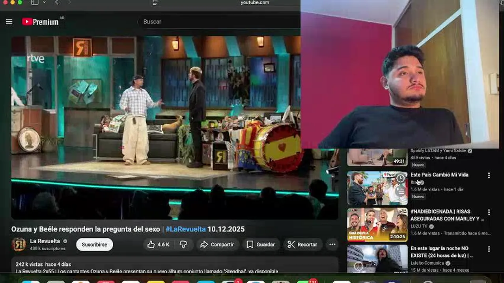The width and height of the screenshot is (504, 283).
Task: Select the youtube.com address bar
Action: click(x=255, y=2)
